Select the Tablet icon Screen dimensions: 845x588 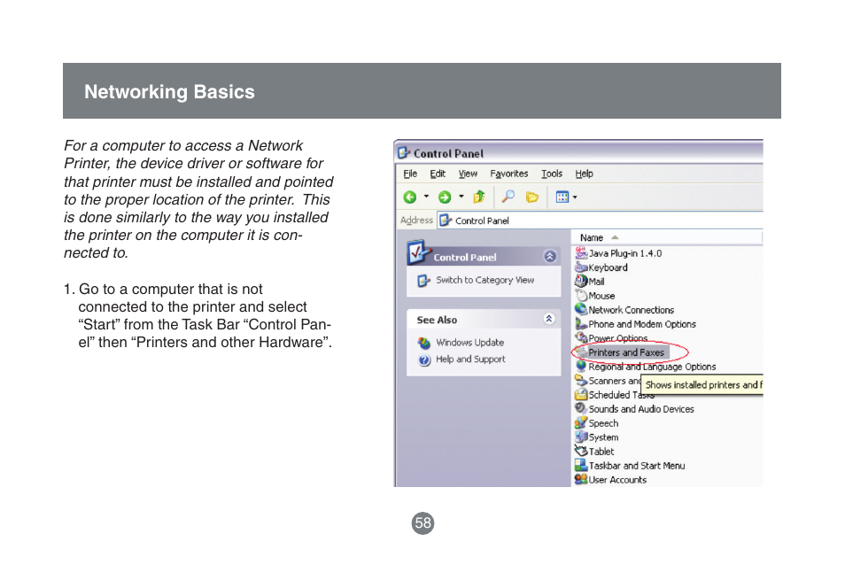[x=581, y=451]
